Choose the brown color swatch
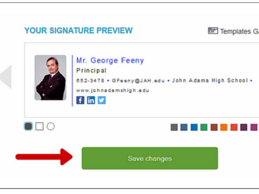259x194 pixels. (214, 127)
